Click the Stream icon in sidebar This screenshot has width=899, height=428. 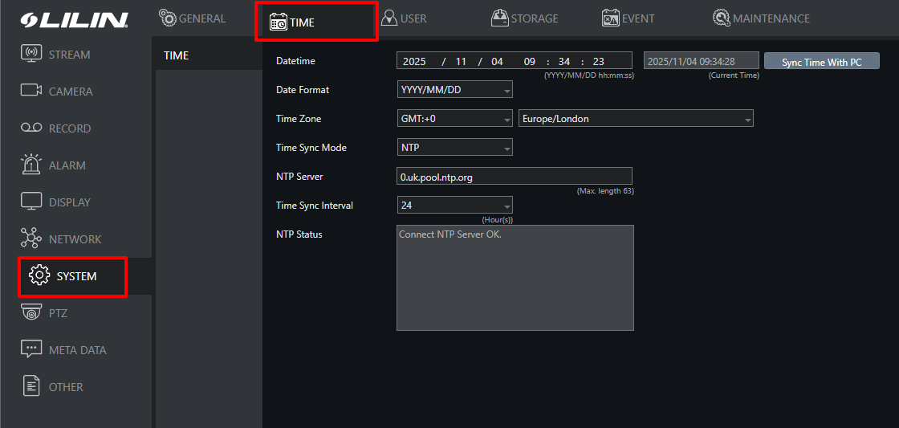pyautogui.click(x=32, y=55)
